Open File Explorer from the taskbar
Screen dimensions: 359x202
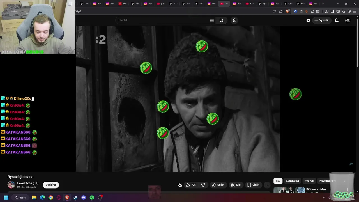pos(34,198)
